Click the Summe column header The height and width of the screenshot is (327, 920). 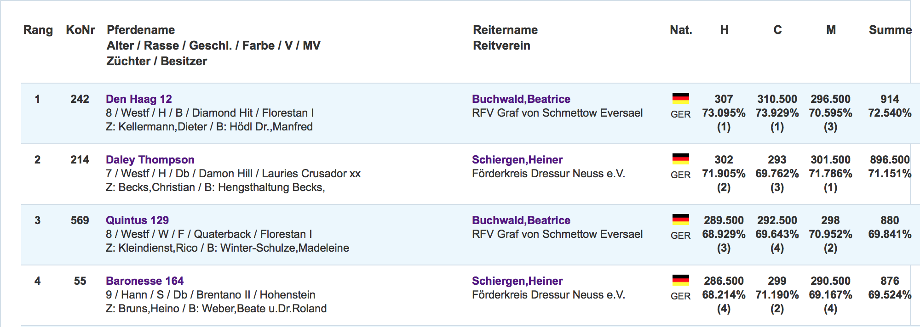890,30
